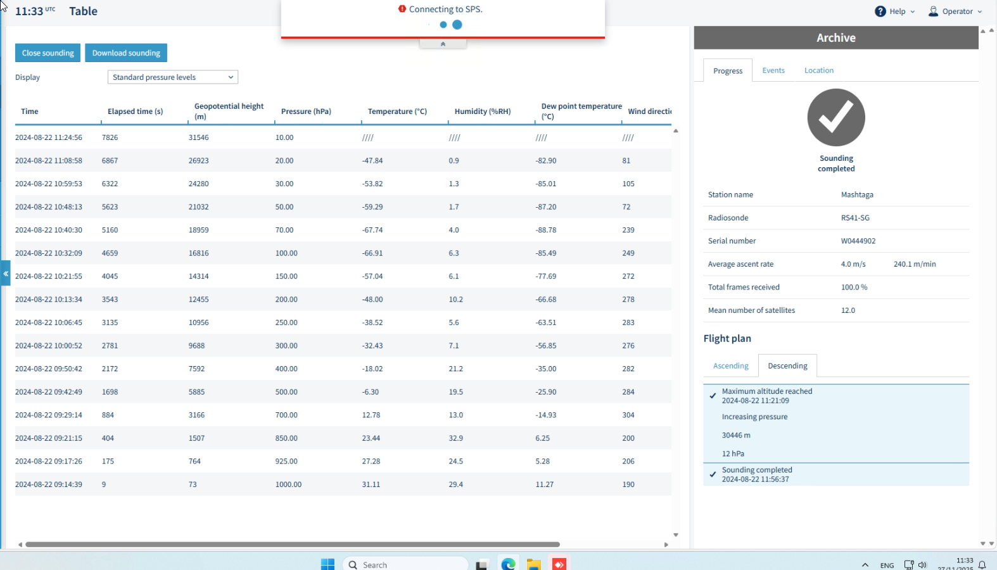Click the serial number W0444902
This screenshot has width=997, height=570.
858,241
